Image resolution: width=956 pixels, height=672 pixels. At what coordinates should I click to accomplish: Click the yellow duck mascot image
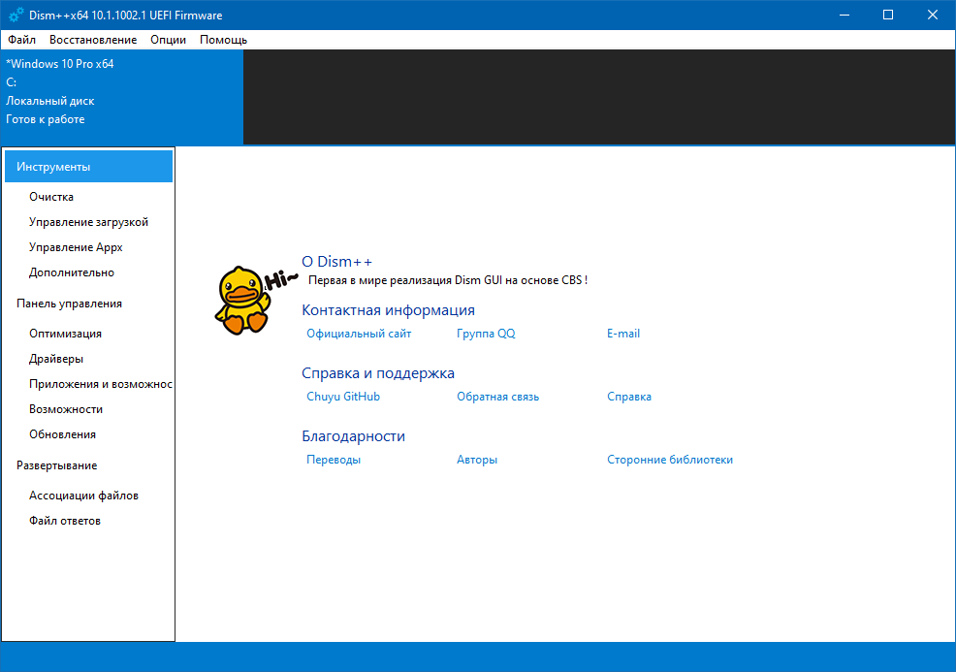tap(239, 301)
